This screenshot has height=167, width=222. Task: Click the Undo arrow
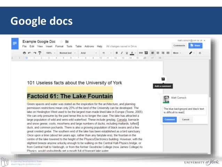tap(30, 53)
